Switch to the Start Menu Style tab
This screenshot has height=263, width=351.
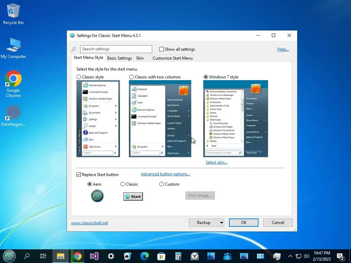click(88, 58)
